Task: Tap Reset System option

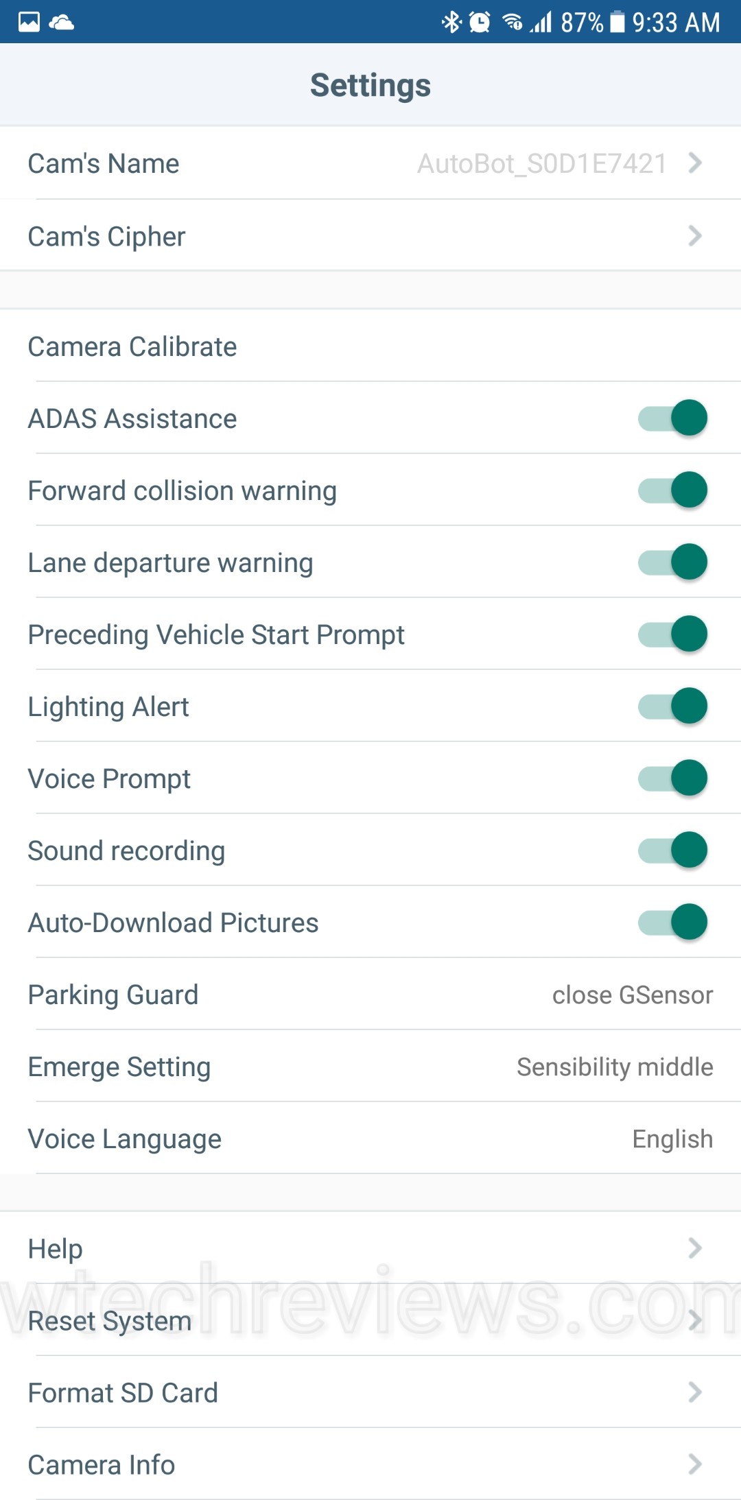Action: [x=110, y=1321]
